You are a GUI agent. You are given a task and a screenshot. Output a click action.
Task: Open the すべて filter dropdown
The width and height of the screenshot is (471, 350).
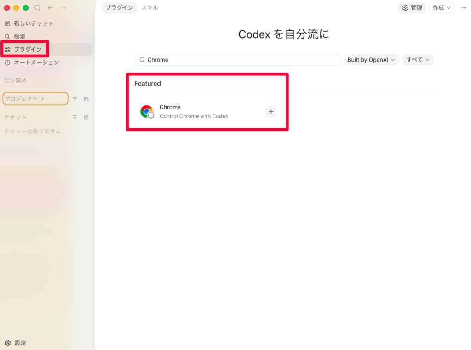click(x=418, y=60)
